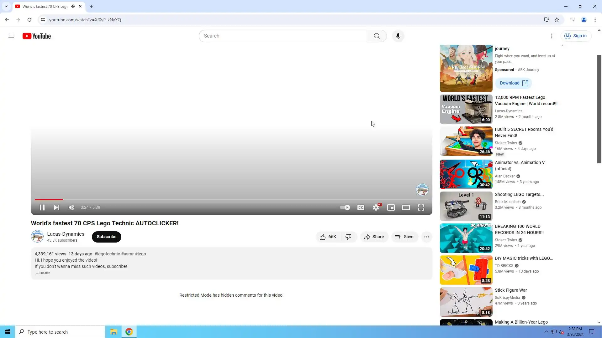602x338 pixels.
Task: Open YouTube settings three-dot menu
Action: click(x=552, y=36)
